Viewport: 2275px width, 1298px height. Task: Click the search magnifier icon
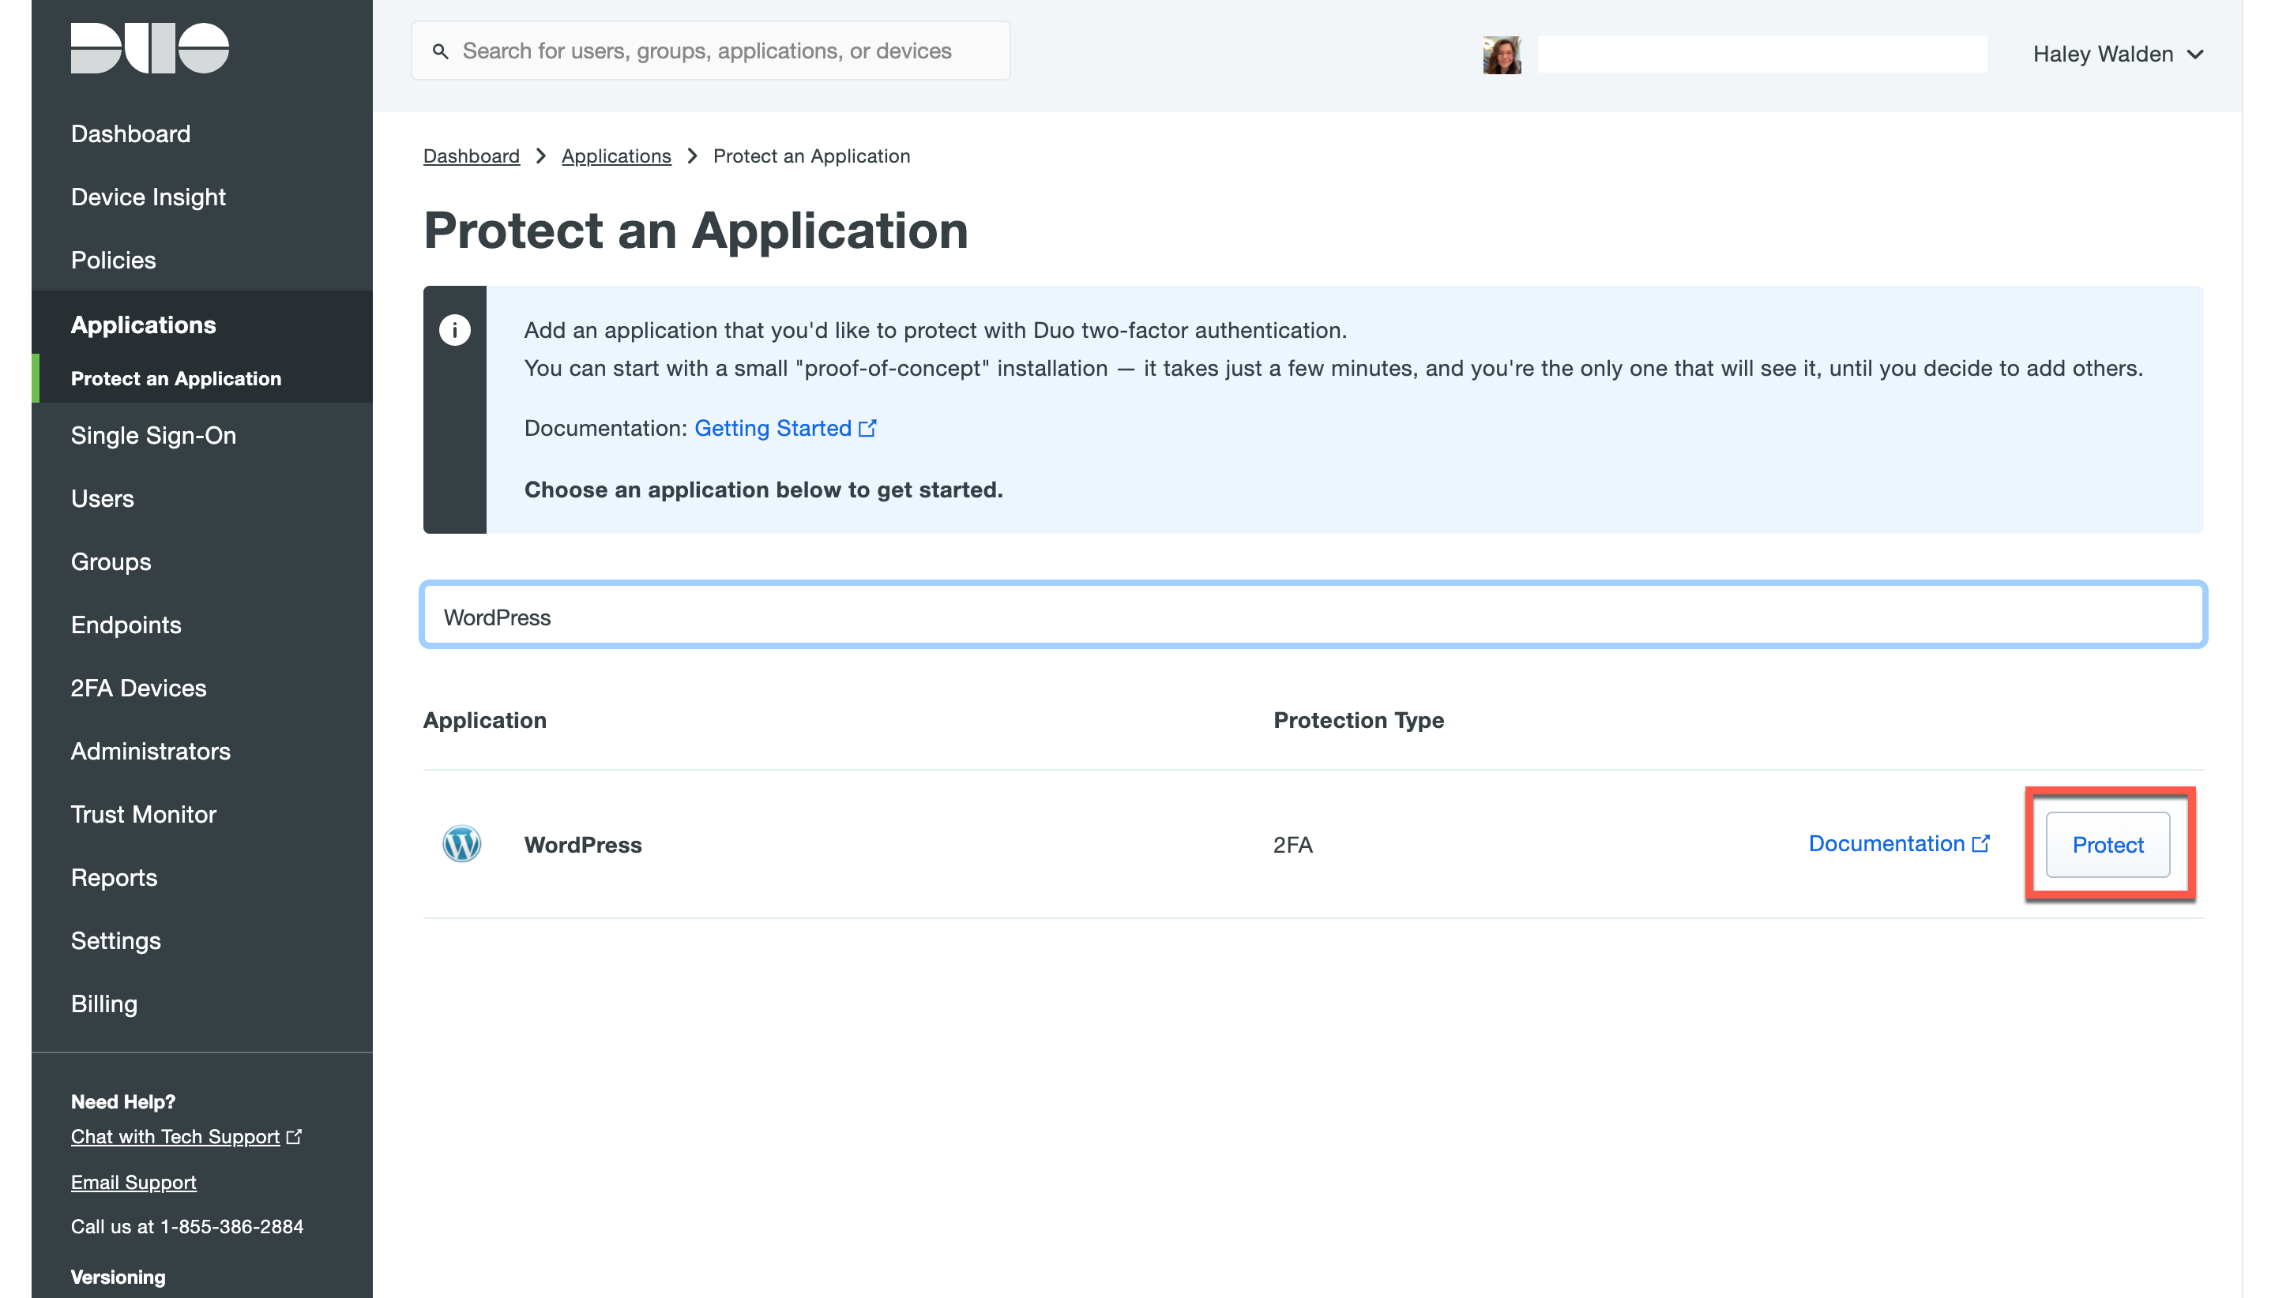pyautogui.click(x=440, y=51)
